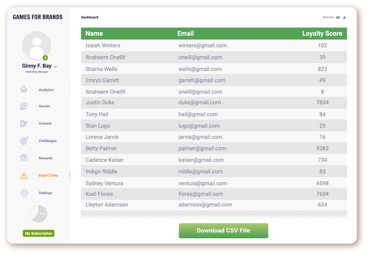The height and width of the screenshot is (255, 368).
Task: Check the notification bell icon
Action: (344, 17)
